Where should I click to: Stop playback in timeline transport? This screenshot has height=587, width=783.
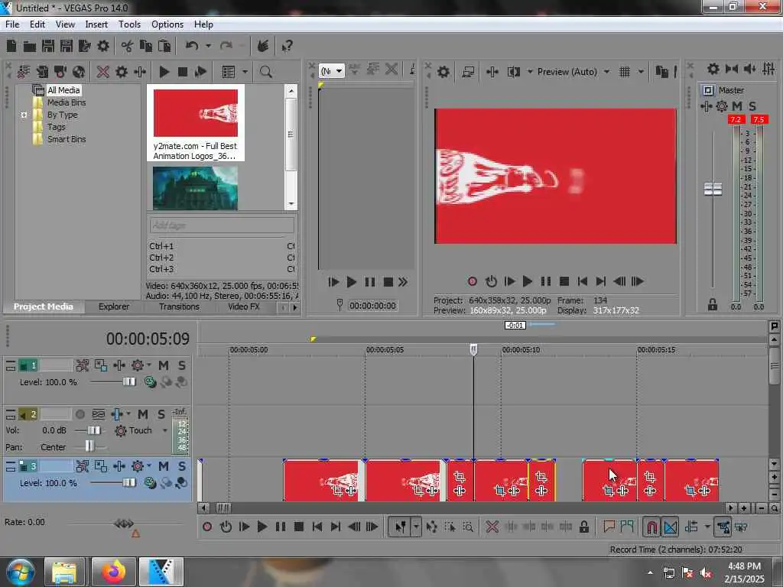[299, 527]
